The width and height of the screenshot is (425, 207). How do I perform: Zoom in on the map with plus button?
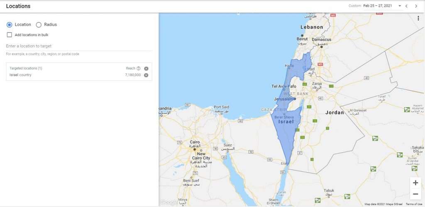pyautogui.click(x=415, y=183)
